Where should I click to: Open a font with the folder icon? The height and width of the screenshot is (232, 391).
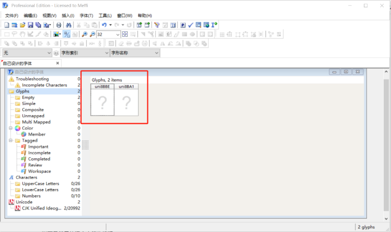tap(23, 25)
